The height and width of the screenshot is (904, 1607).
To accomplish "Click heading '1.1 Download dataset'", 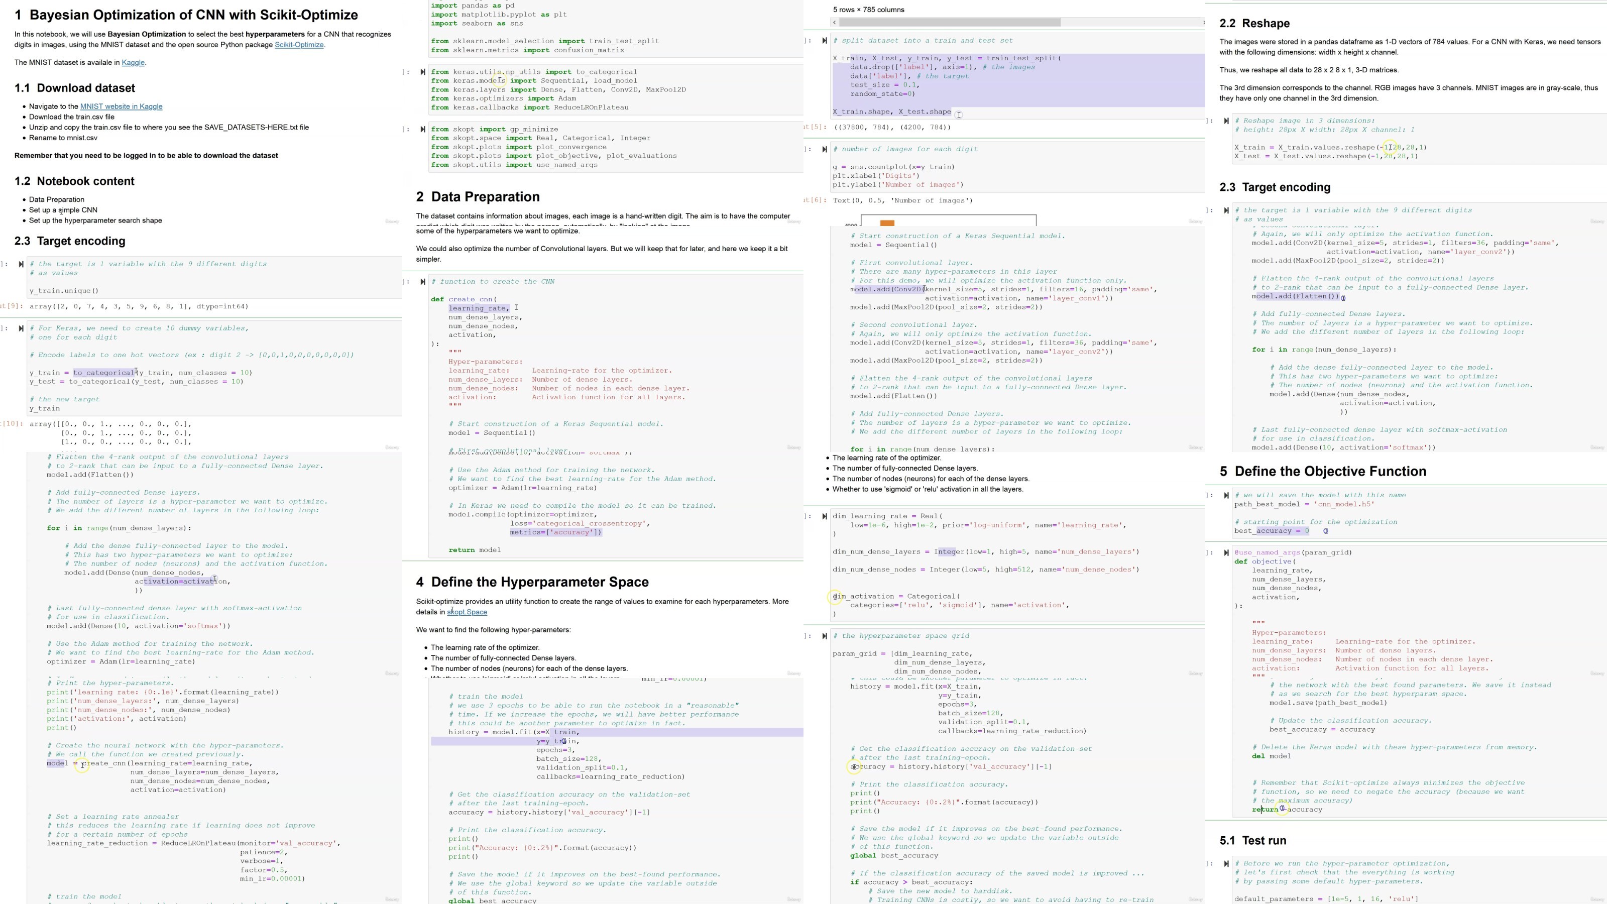I will click(x=75, y=88).
